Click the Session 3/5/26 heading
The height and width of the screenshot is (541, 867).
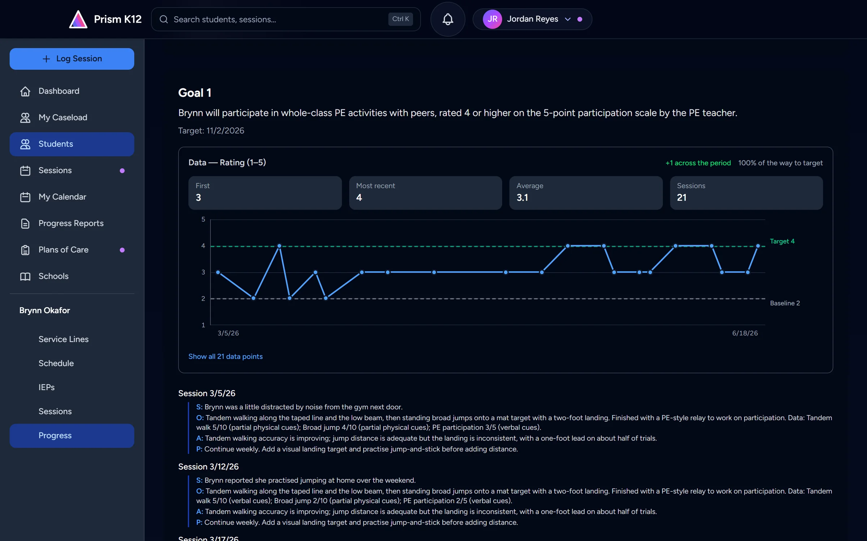pyautogui.click(x=207, y=393)
